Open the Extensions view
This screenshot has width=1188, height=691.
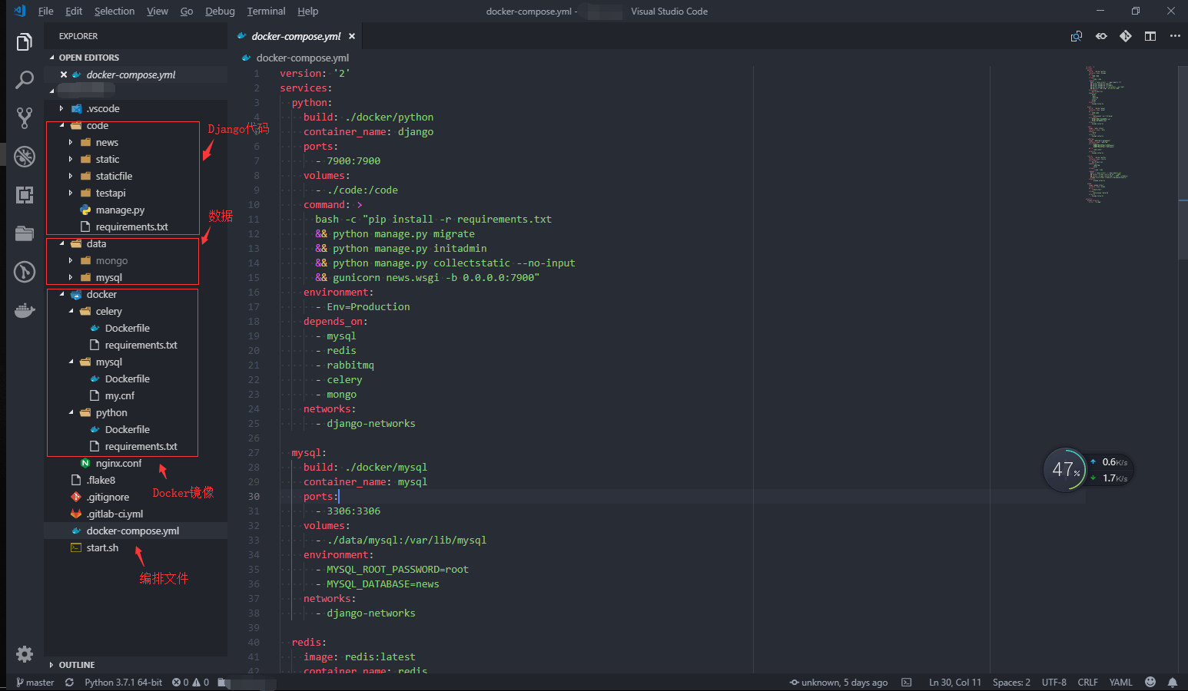click(25, 194)
